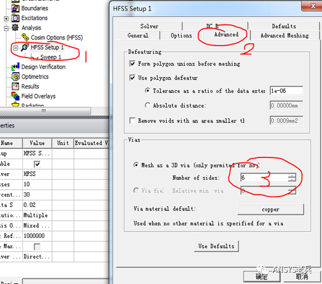
Task: Click the Number of sides input field
Action: (x=264, y=178)
